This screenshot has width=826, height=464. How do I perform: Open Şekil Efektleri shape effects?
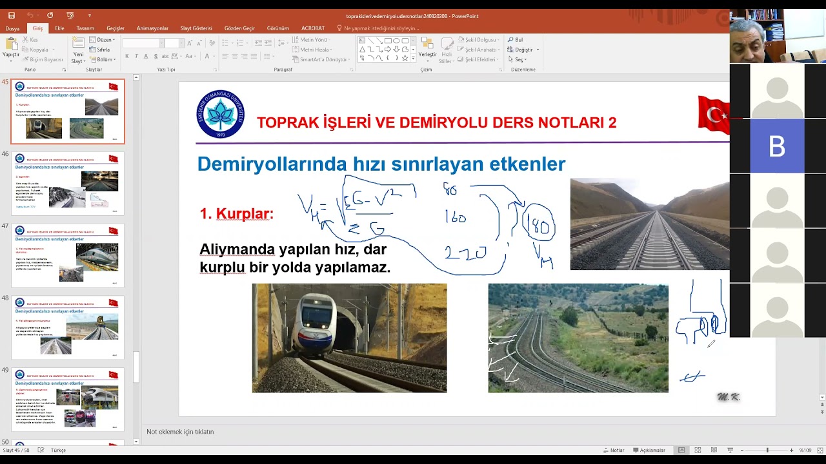pyautogui.click(x=478, y=59)
